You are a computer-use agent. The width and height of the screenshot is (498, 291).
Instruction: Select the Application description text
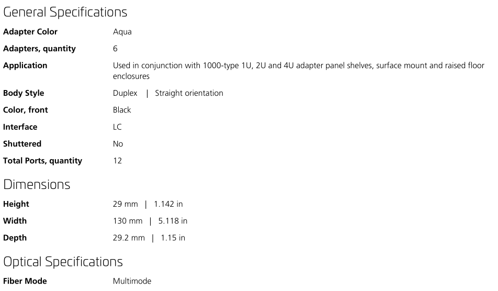299,71
